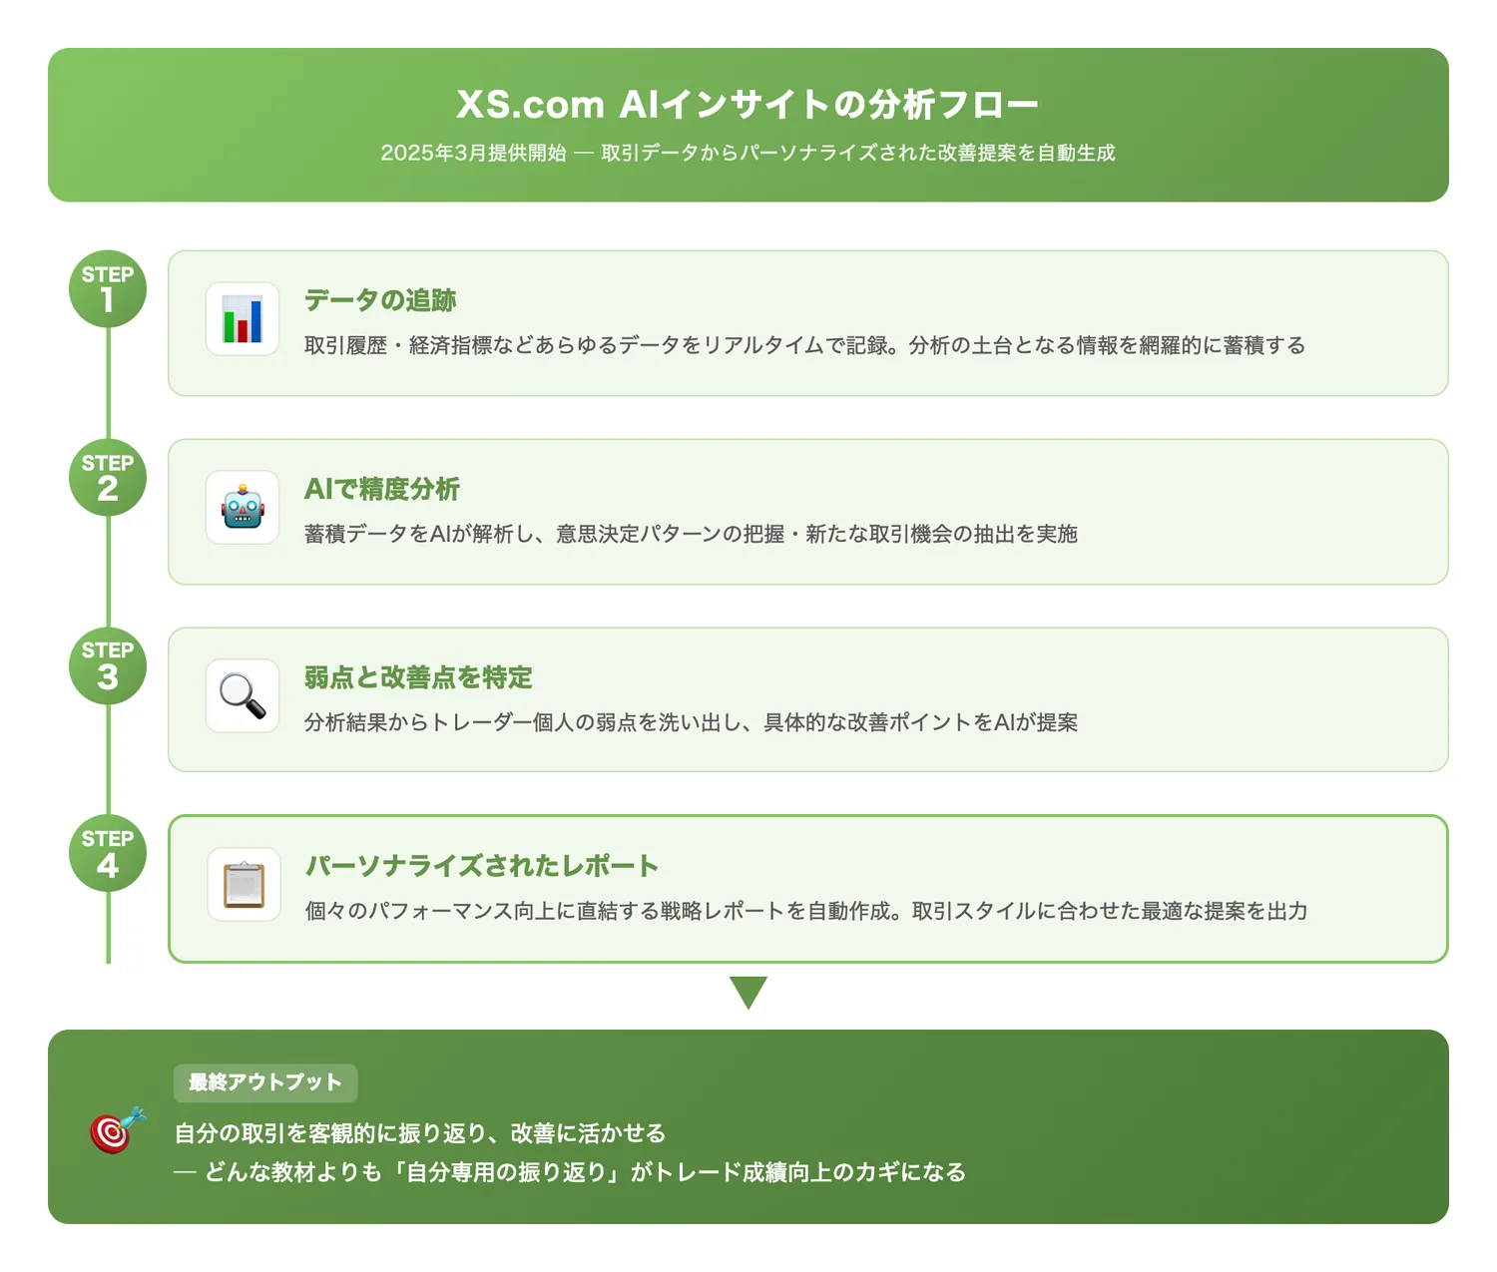Click the STEP 4 circle badge
The height and width of the screenshot is (1272, 1497).
(108, 853)
